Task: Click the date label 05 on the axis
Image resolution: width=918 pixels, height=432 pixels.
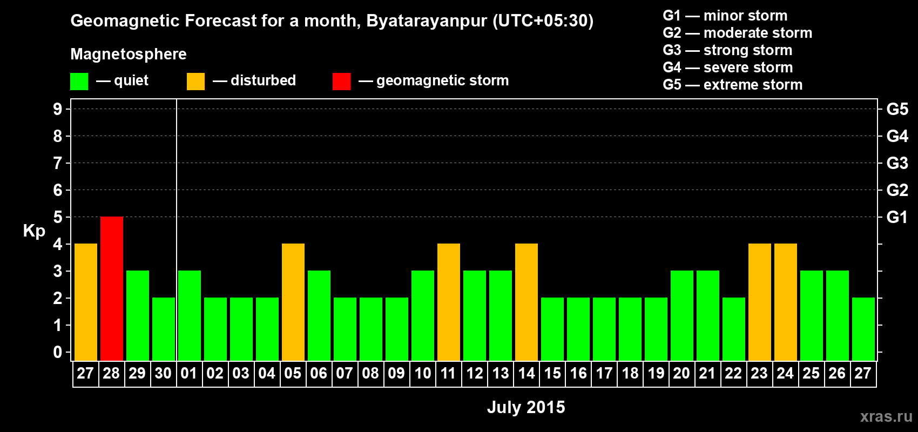Action: point(293,374)
